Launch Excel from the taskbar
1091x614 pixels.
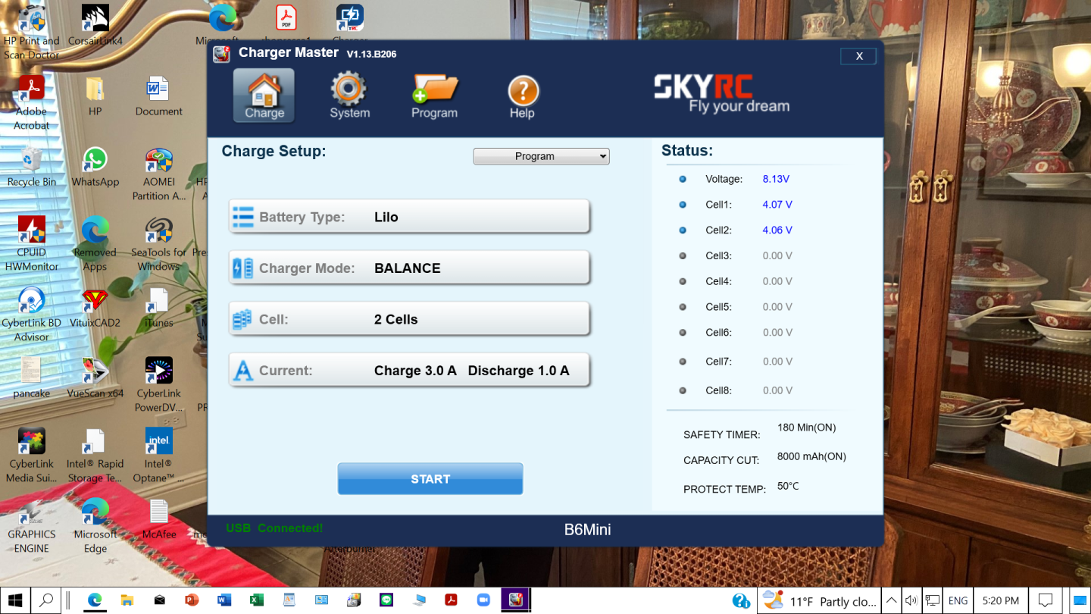[256, 600]
